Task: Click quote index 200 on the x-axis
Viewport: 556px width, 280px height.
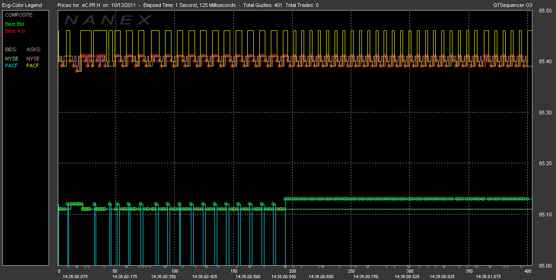Action: [292, 271]
